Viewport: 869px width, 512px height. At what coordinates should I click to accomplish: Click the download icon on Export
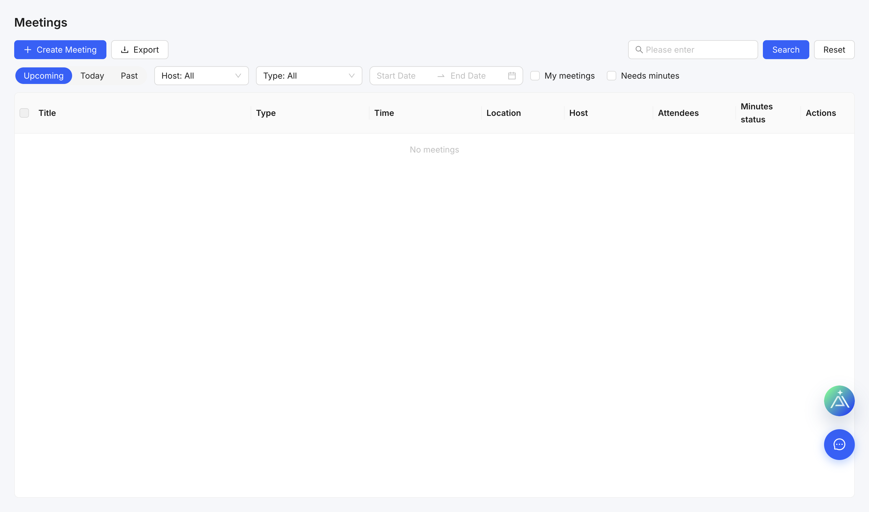tap(124, 50)
